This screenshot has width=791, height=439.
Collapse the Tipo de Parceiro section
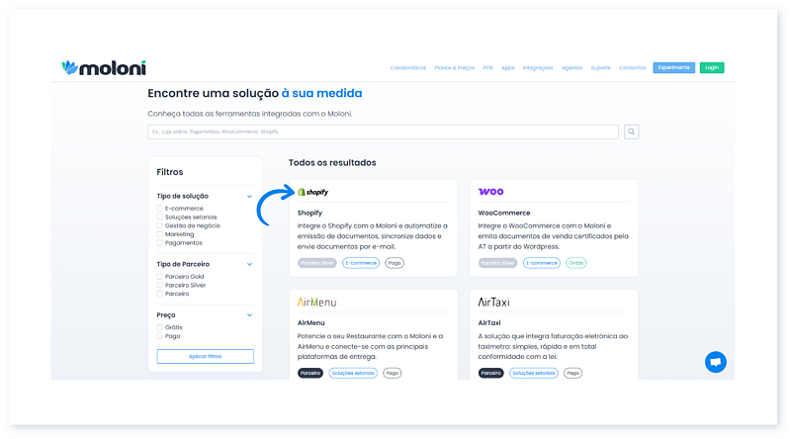pyautogui.click(x=249, y=264)
